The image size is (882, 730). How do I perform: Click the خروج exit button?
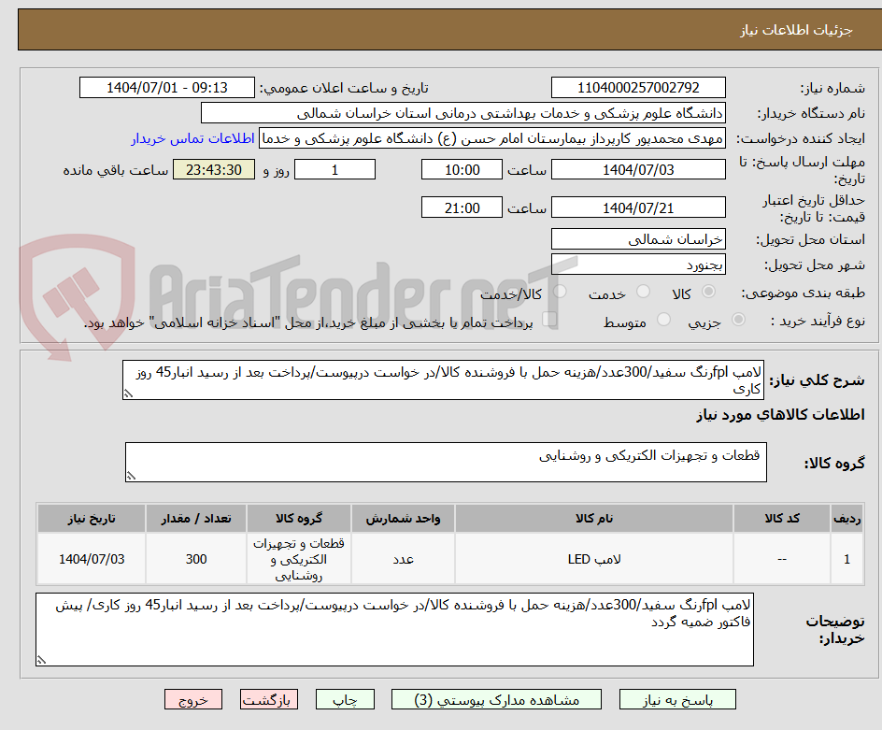click(x=193, y=699)
